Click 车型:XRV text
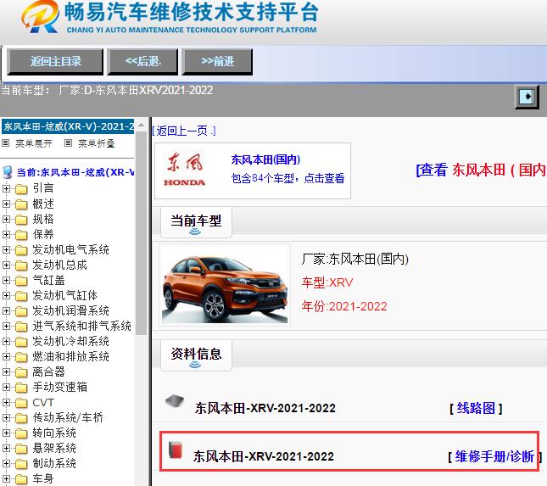Screen dimensions: 547x486 327,282
